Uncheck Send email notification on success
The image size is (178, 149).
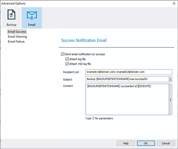coord(63,54)
